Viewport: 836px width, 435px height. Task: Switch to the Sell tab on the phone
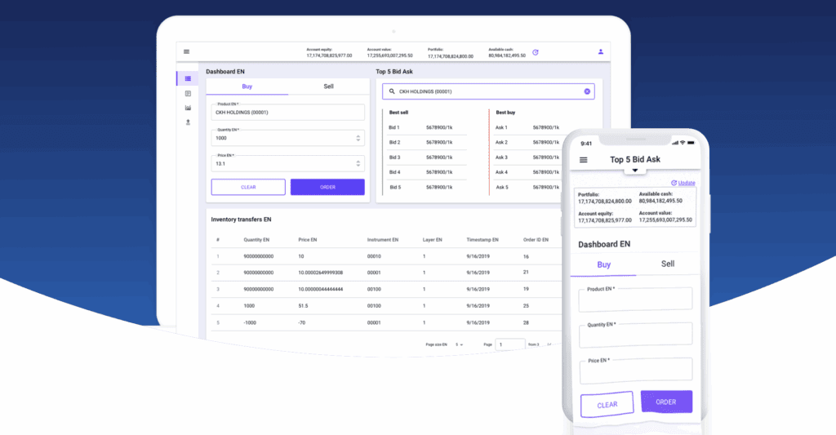click(667, 264)
